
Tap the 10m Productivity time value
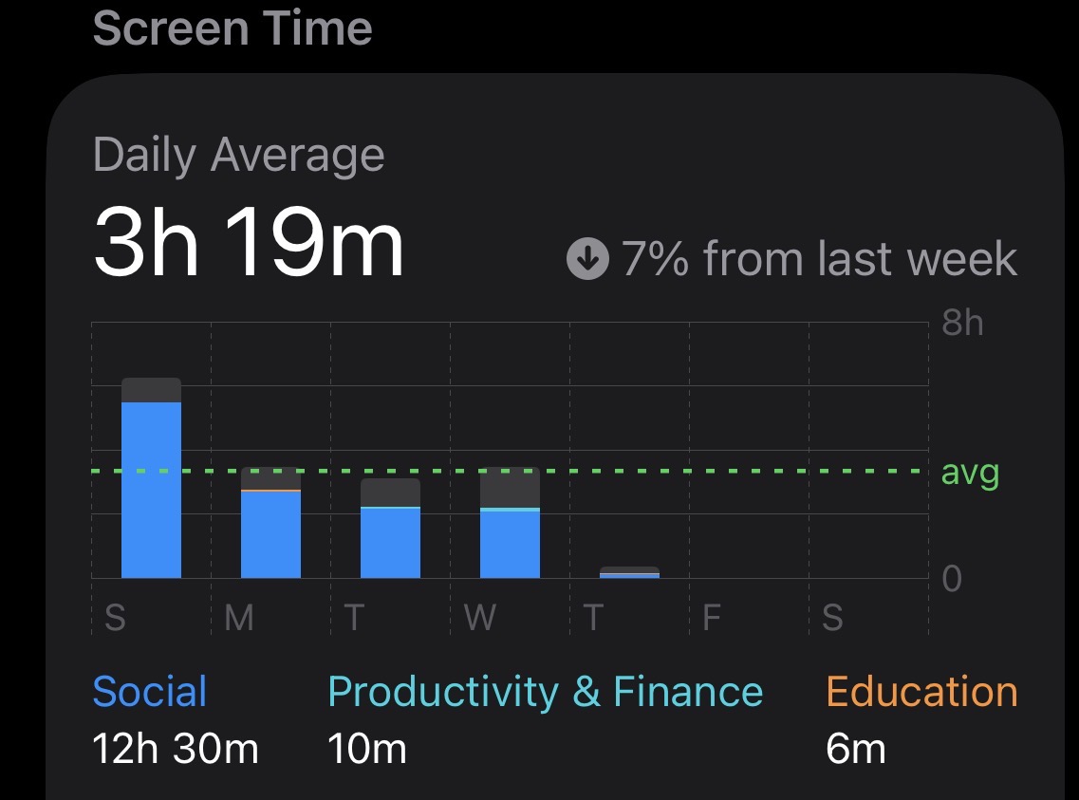click(x=367, y=750)
